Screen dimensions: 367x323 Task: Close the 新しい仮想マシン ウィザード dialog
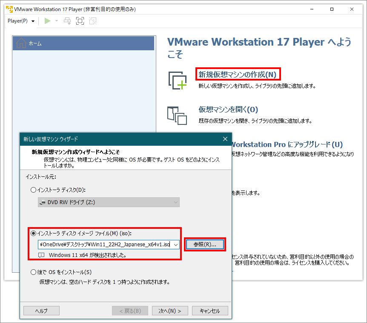click(x=225, y=139)
